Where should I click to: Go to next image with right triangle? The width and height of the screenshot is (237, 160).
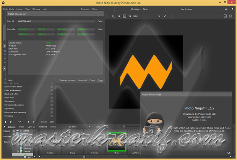[x=34, y=122]
